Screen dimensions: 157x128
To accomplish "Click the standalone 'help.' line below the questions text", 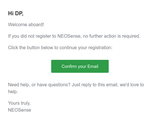I will click(x=13, y=92).
